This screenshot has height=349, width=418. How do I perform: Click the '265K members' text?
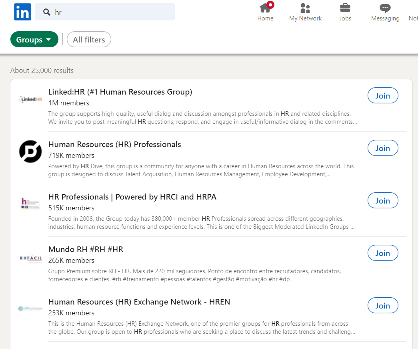tap(72, 260)
